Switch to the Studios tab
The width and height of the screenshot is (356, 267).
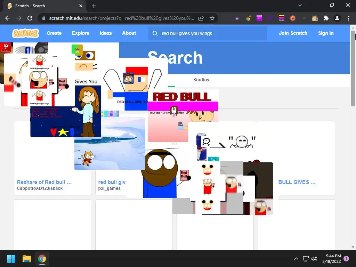point(201,80)
